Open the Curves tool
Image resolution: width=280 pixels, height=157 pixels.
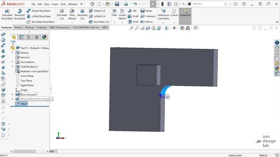coord(174,13)
